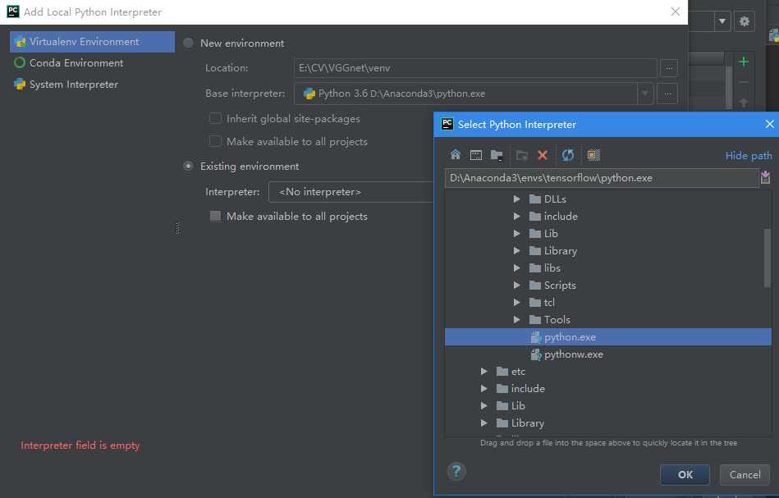Cancel the Select Python Interpreter dialog

[x=745, y=475]
